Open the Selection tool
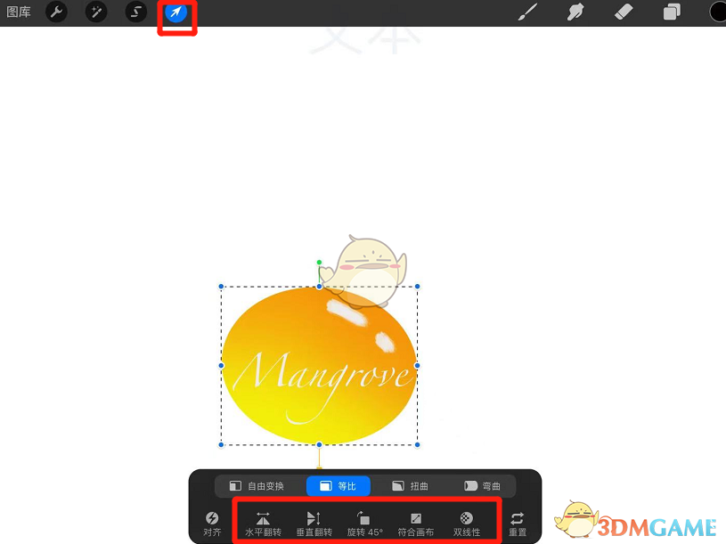 click(x=135, y=12)
